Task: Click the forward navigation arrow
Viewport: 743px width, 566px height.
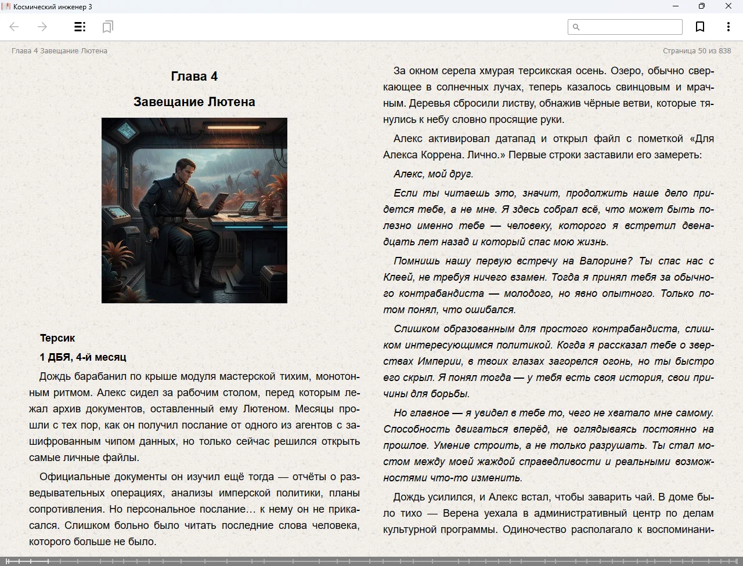Action: [42, 27]
